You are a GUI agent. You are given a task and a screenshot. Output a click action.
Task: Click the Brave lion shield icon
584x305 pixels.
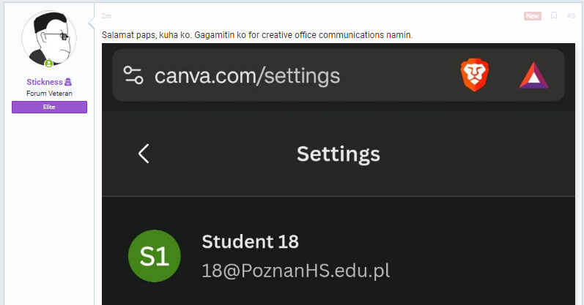click(475, 75)
